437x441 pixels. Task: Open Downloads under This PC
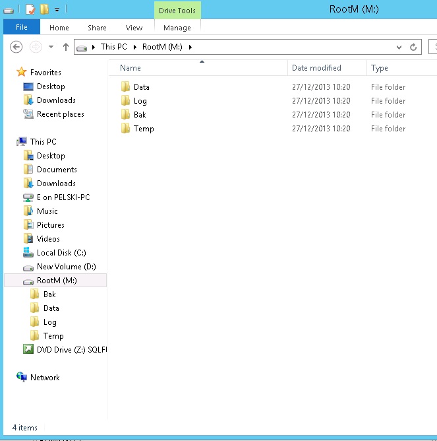[x=56, y=184]
